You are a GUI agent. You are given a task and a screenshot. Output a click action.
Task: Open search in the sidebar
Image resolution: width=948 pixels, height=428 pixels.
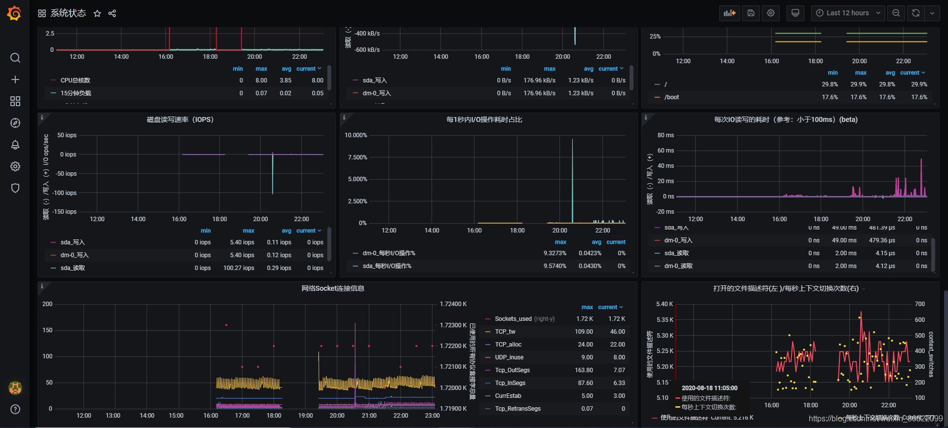tap(15, 58)
